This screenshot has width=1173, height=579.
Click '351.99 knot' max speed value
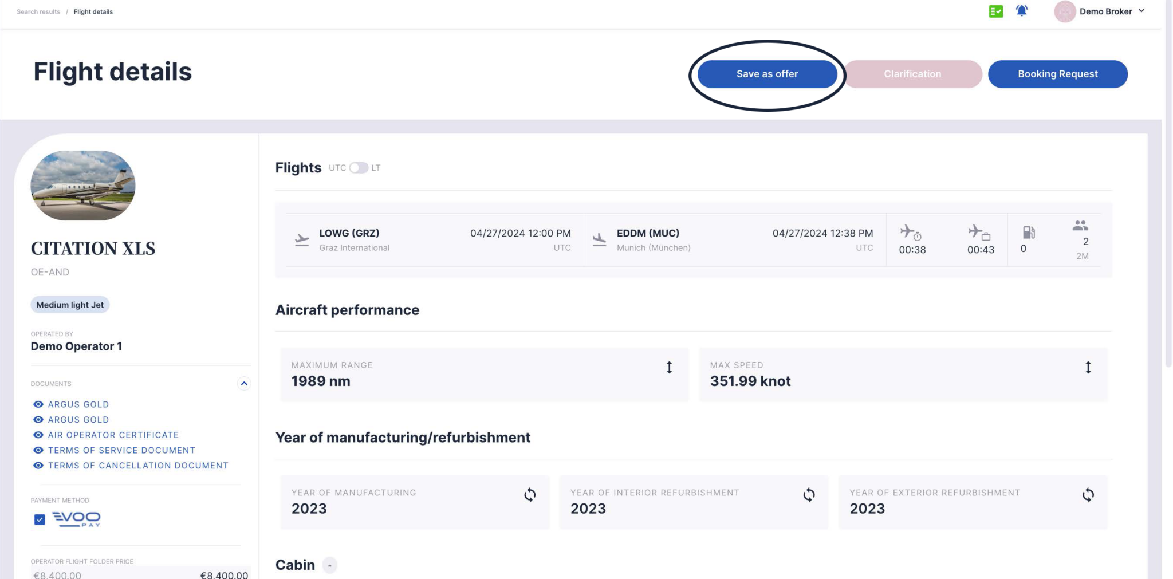pyautogui.click(x=750, y=381)
